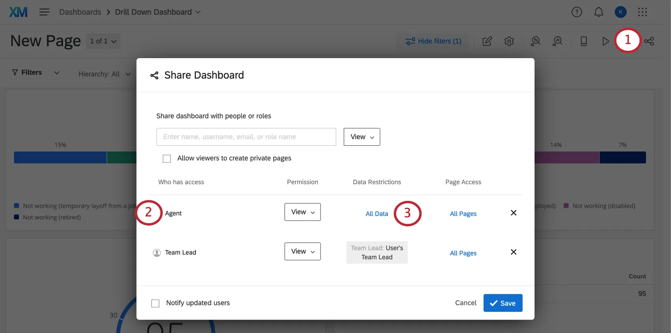Click the edit page pencil icon
The height and width of the screenshot is (333, 671).
coord(487,41)
